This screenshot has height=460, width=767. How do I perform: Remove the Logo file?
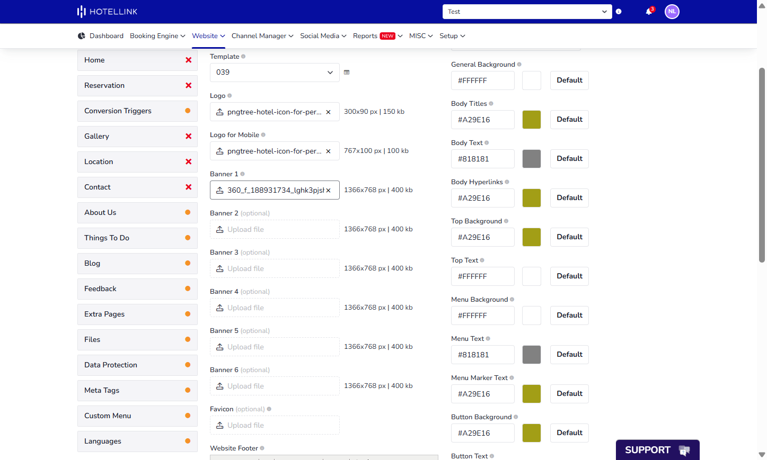329,112
